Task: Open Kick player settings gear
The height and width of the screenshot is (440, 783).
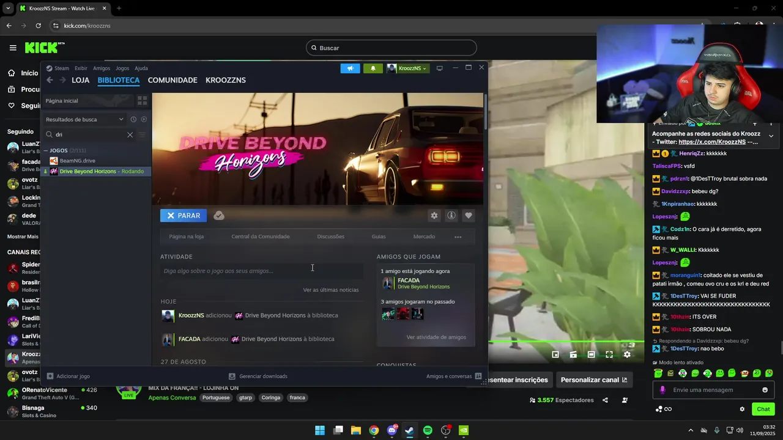Action: (627, 354)
